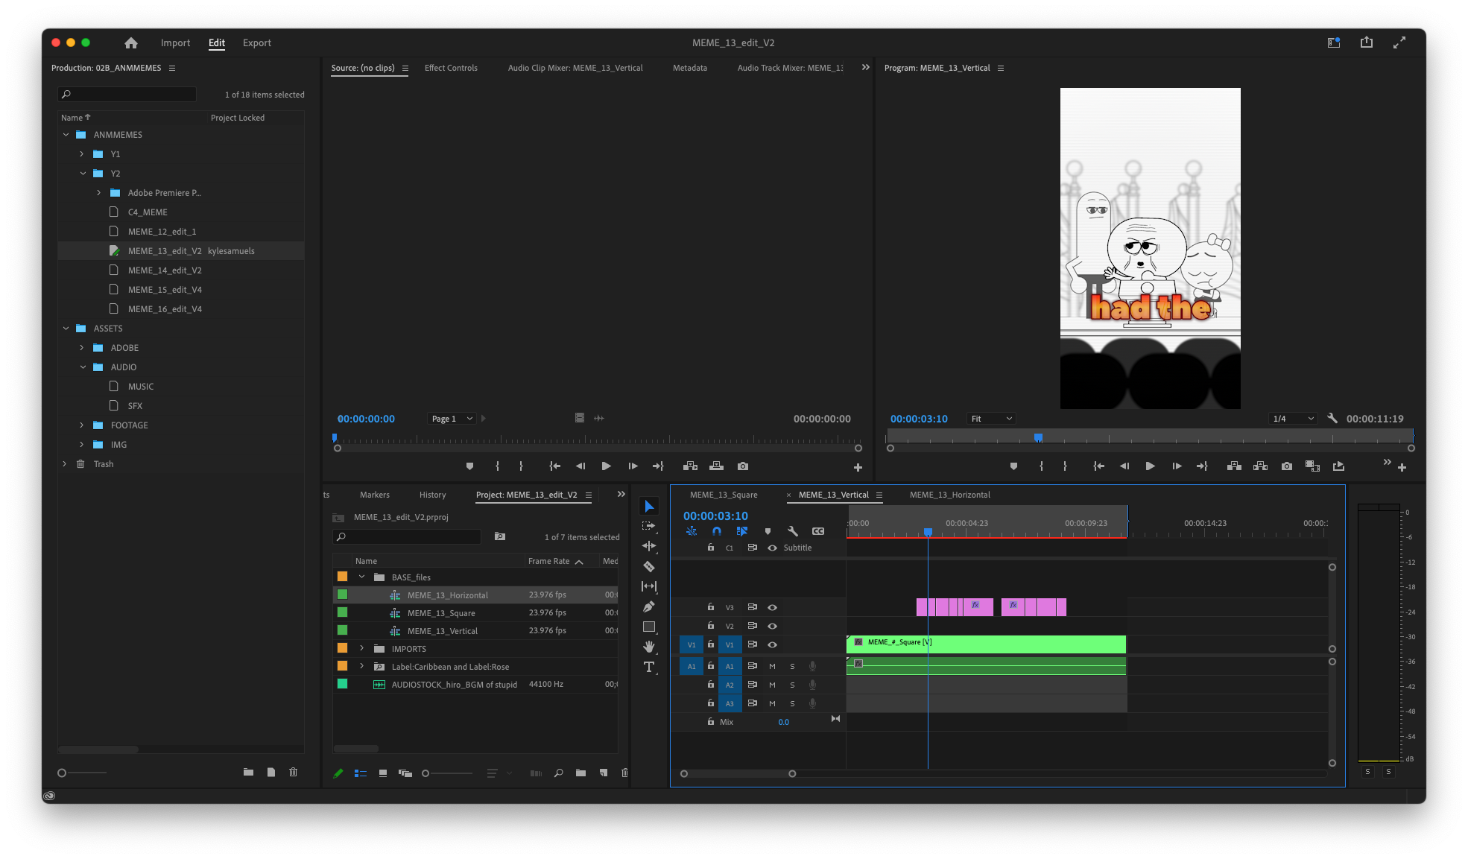Image resolution: width=1468 pixels, height=859 pixels.
Task: Select the Pen tool
Action: 649,606
